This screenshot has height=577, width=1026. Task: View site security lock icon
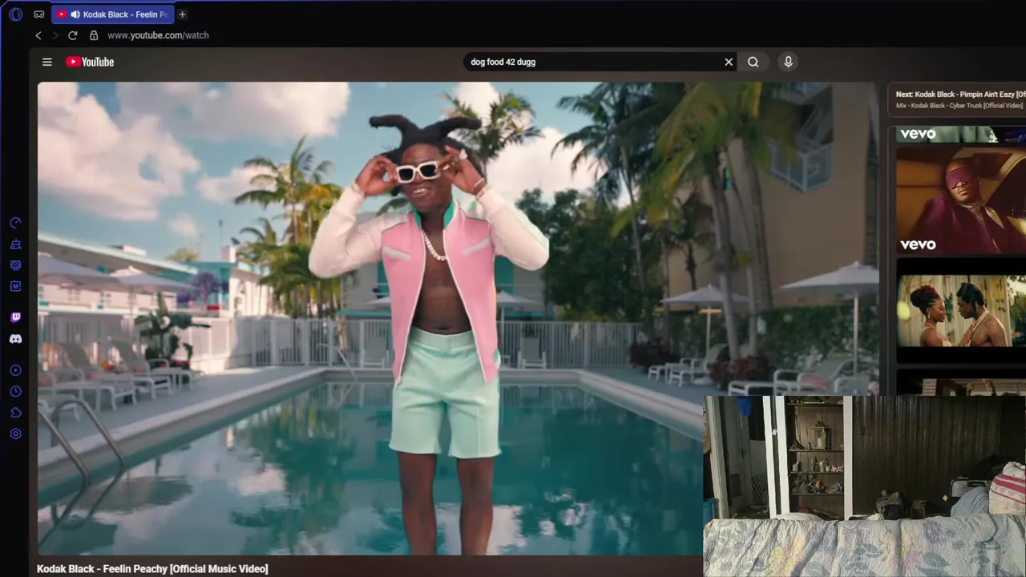pyautogui.click(x=94, y=35)
